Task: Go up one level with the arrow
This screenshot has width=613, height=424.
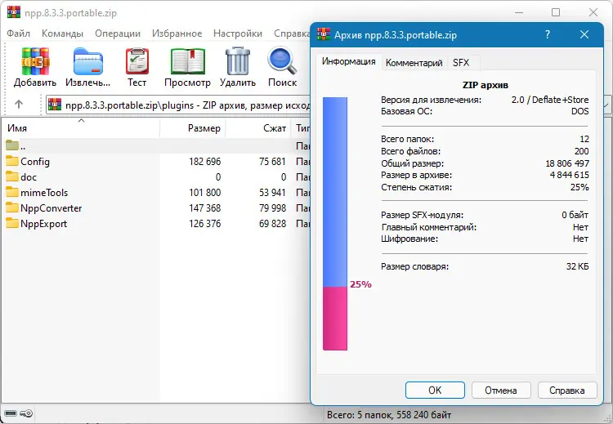Action: 18,104
